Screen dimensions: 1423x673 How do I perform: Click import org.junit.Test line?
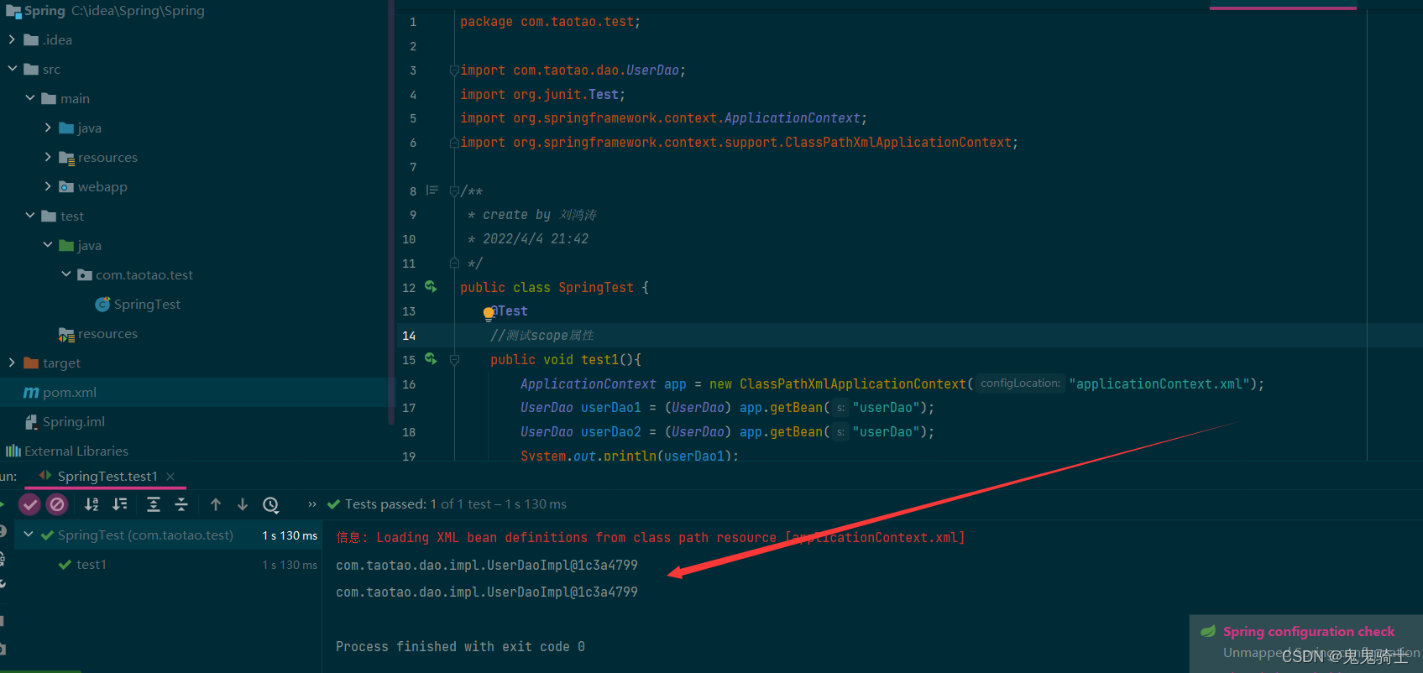pyautogui.click(x=542, y=95)
